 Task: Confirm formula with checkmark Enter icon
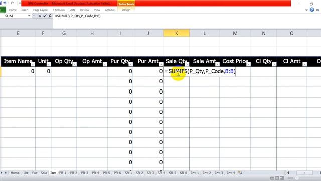(x=45, y=16)
